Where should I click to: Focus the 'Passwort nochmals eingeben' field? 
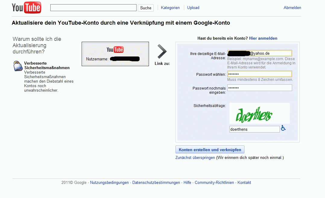[260, 88]
